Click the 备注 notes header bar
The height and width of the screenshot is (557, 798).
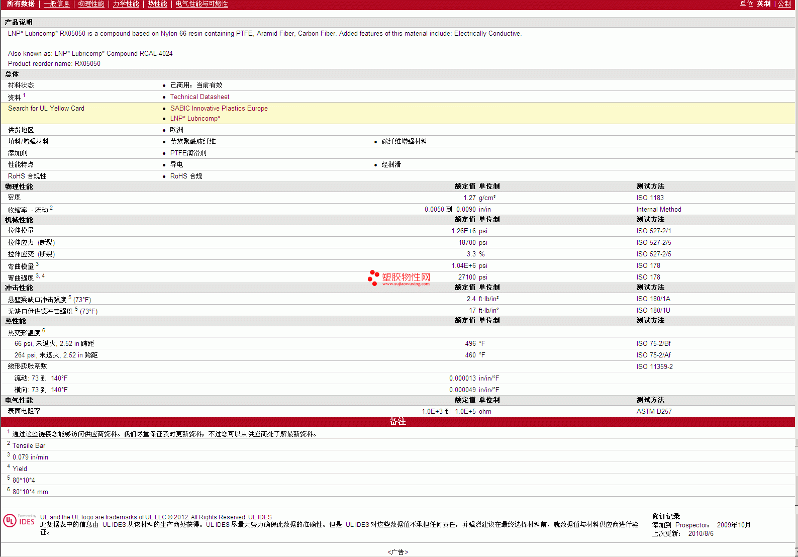(397, 422)
